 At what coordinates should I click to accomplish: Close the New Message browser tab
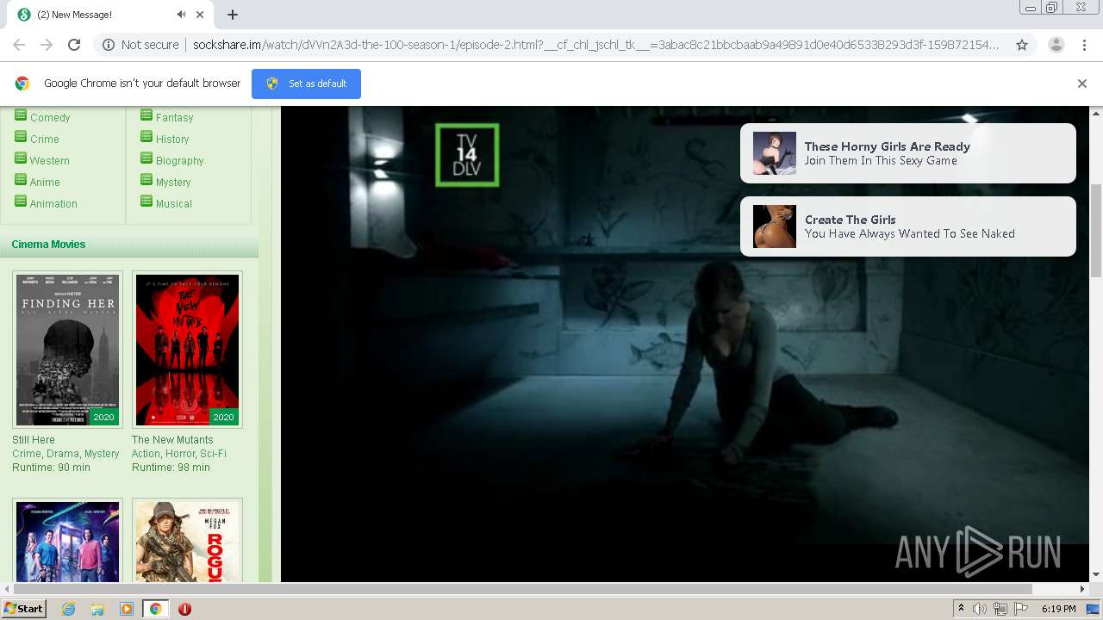[200, 15]
